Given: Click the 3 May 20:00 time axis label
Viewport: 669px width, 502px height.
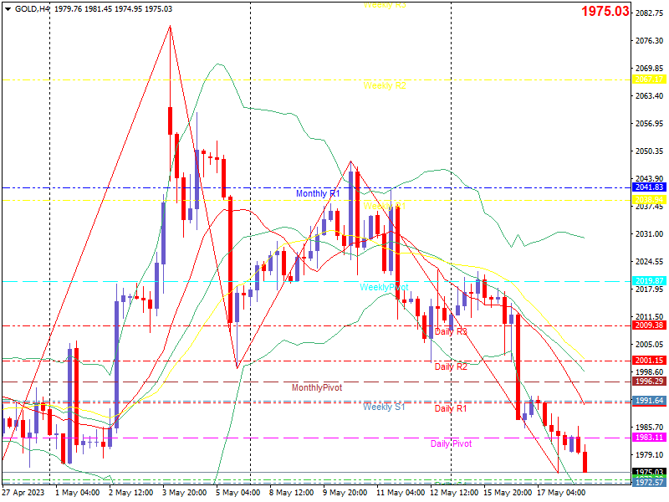Looking at the screenshot, I should click(184, 493).
